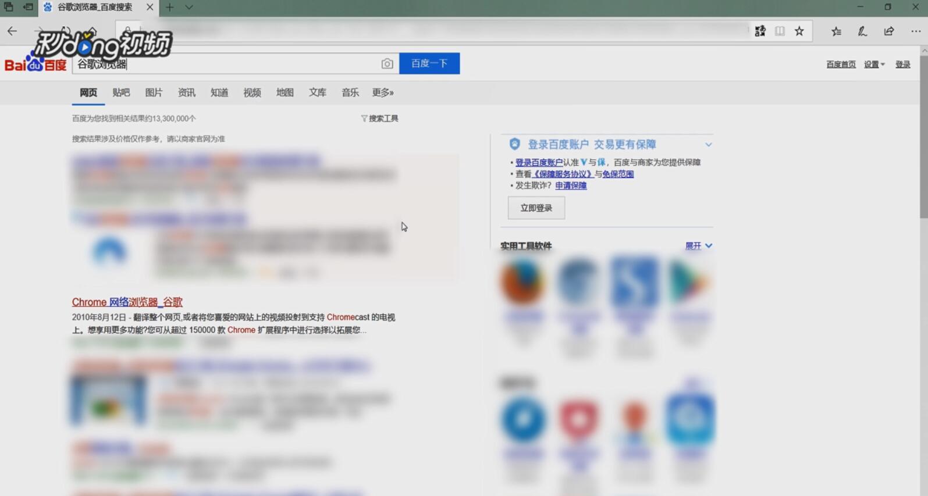Screen dimensions: 928x496
Task: Expand the tab preview chevron
Action: tap(189, 8)
